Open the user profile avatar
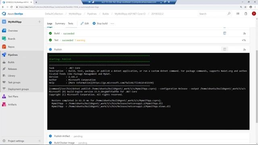This screenshot has width=258, height=145. pos(254,14)
